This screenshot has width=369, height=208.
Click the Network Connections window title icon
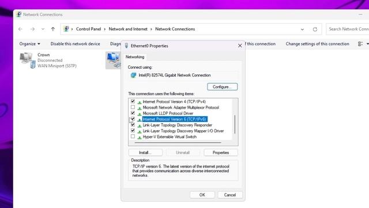pos(19,14)
